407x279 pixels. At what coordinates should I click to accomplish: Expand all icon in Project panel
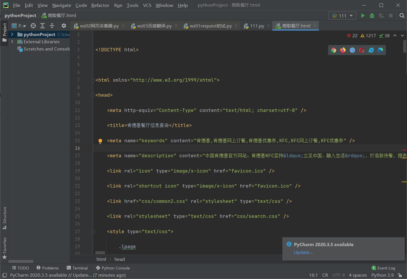pyautogui.click(x=42, y=26)
